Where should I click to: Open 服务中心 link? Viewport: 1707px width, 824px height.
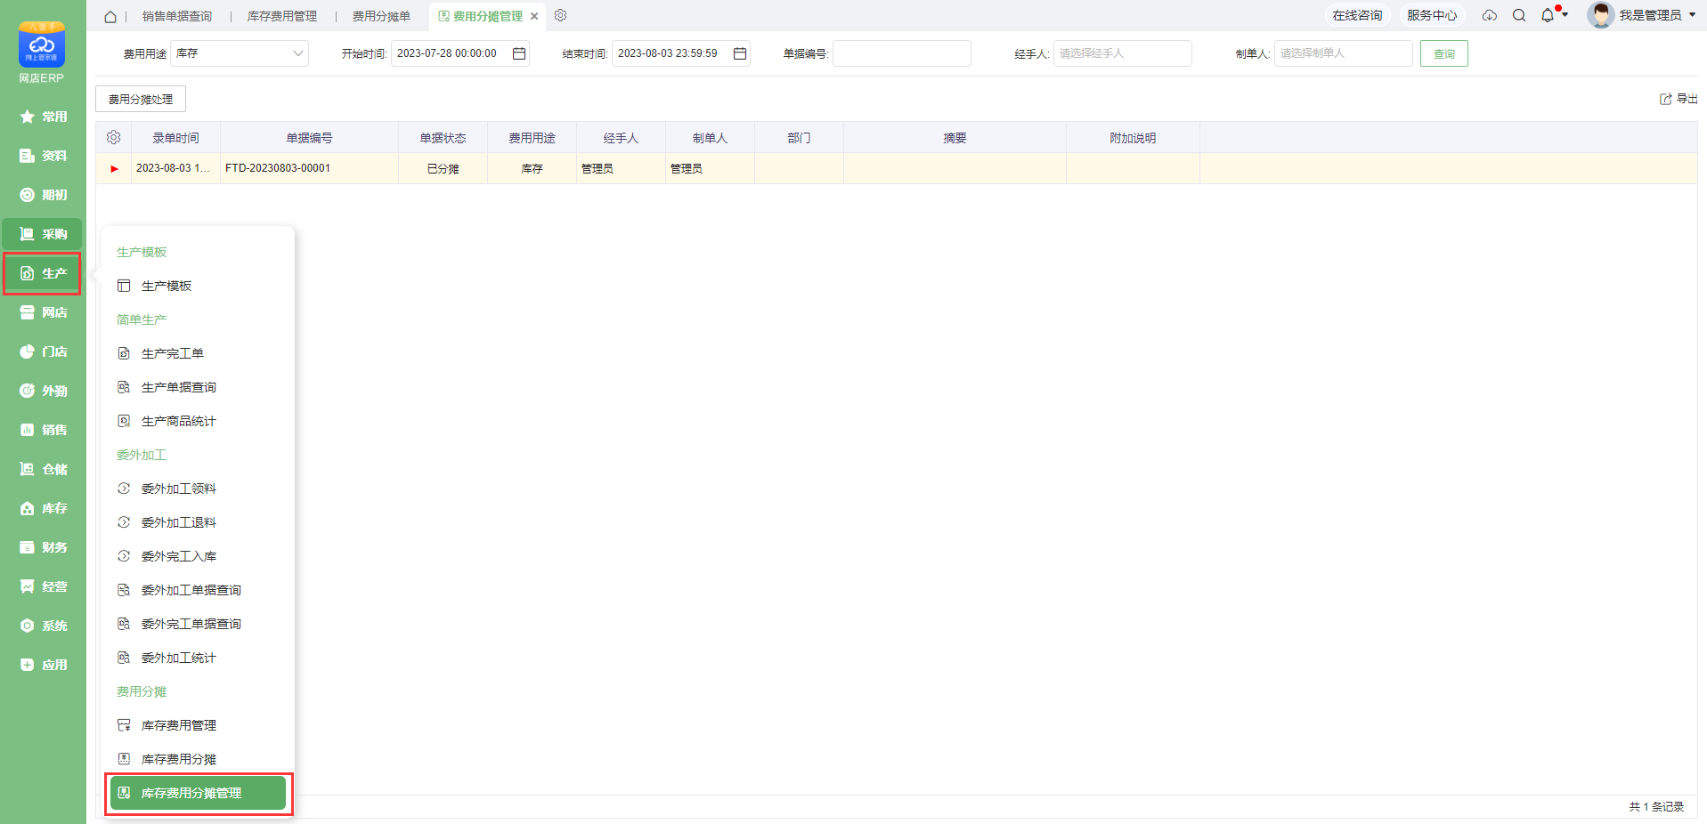pos(1432,15)
